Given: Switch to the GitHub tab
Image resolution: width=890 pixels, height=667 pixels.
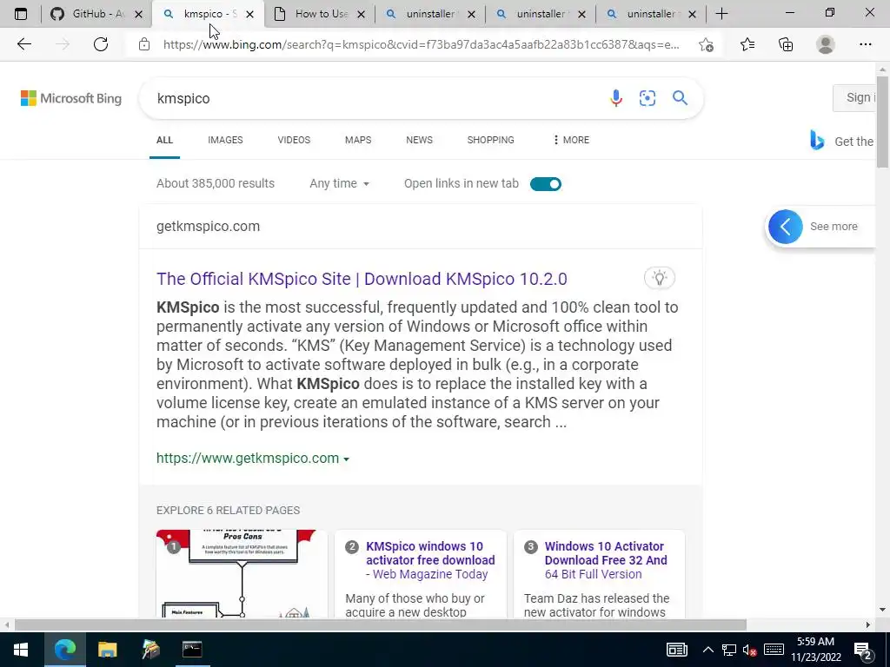Looking at the screenshot, I should [x=97, y=14].
